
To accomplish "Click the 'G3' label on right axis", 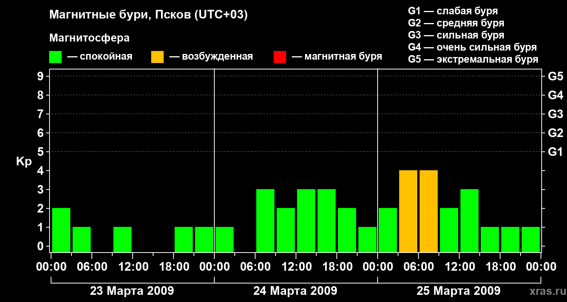I will [x=555, y=114].
